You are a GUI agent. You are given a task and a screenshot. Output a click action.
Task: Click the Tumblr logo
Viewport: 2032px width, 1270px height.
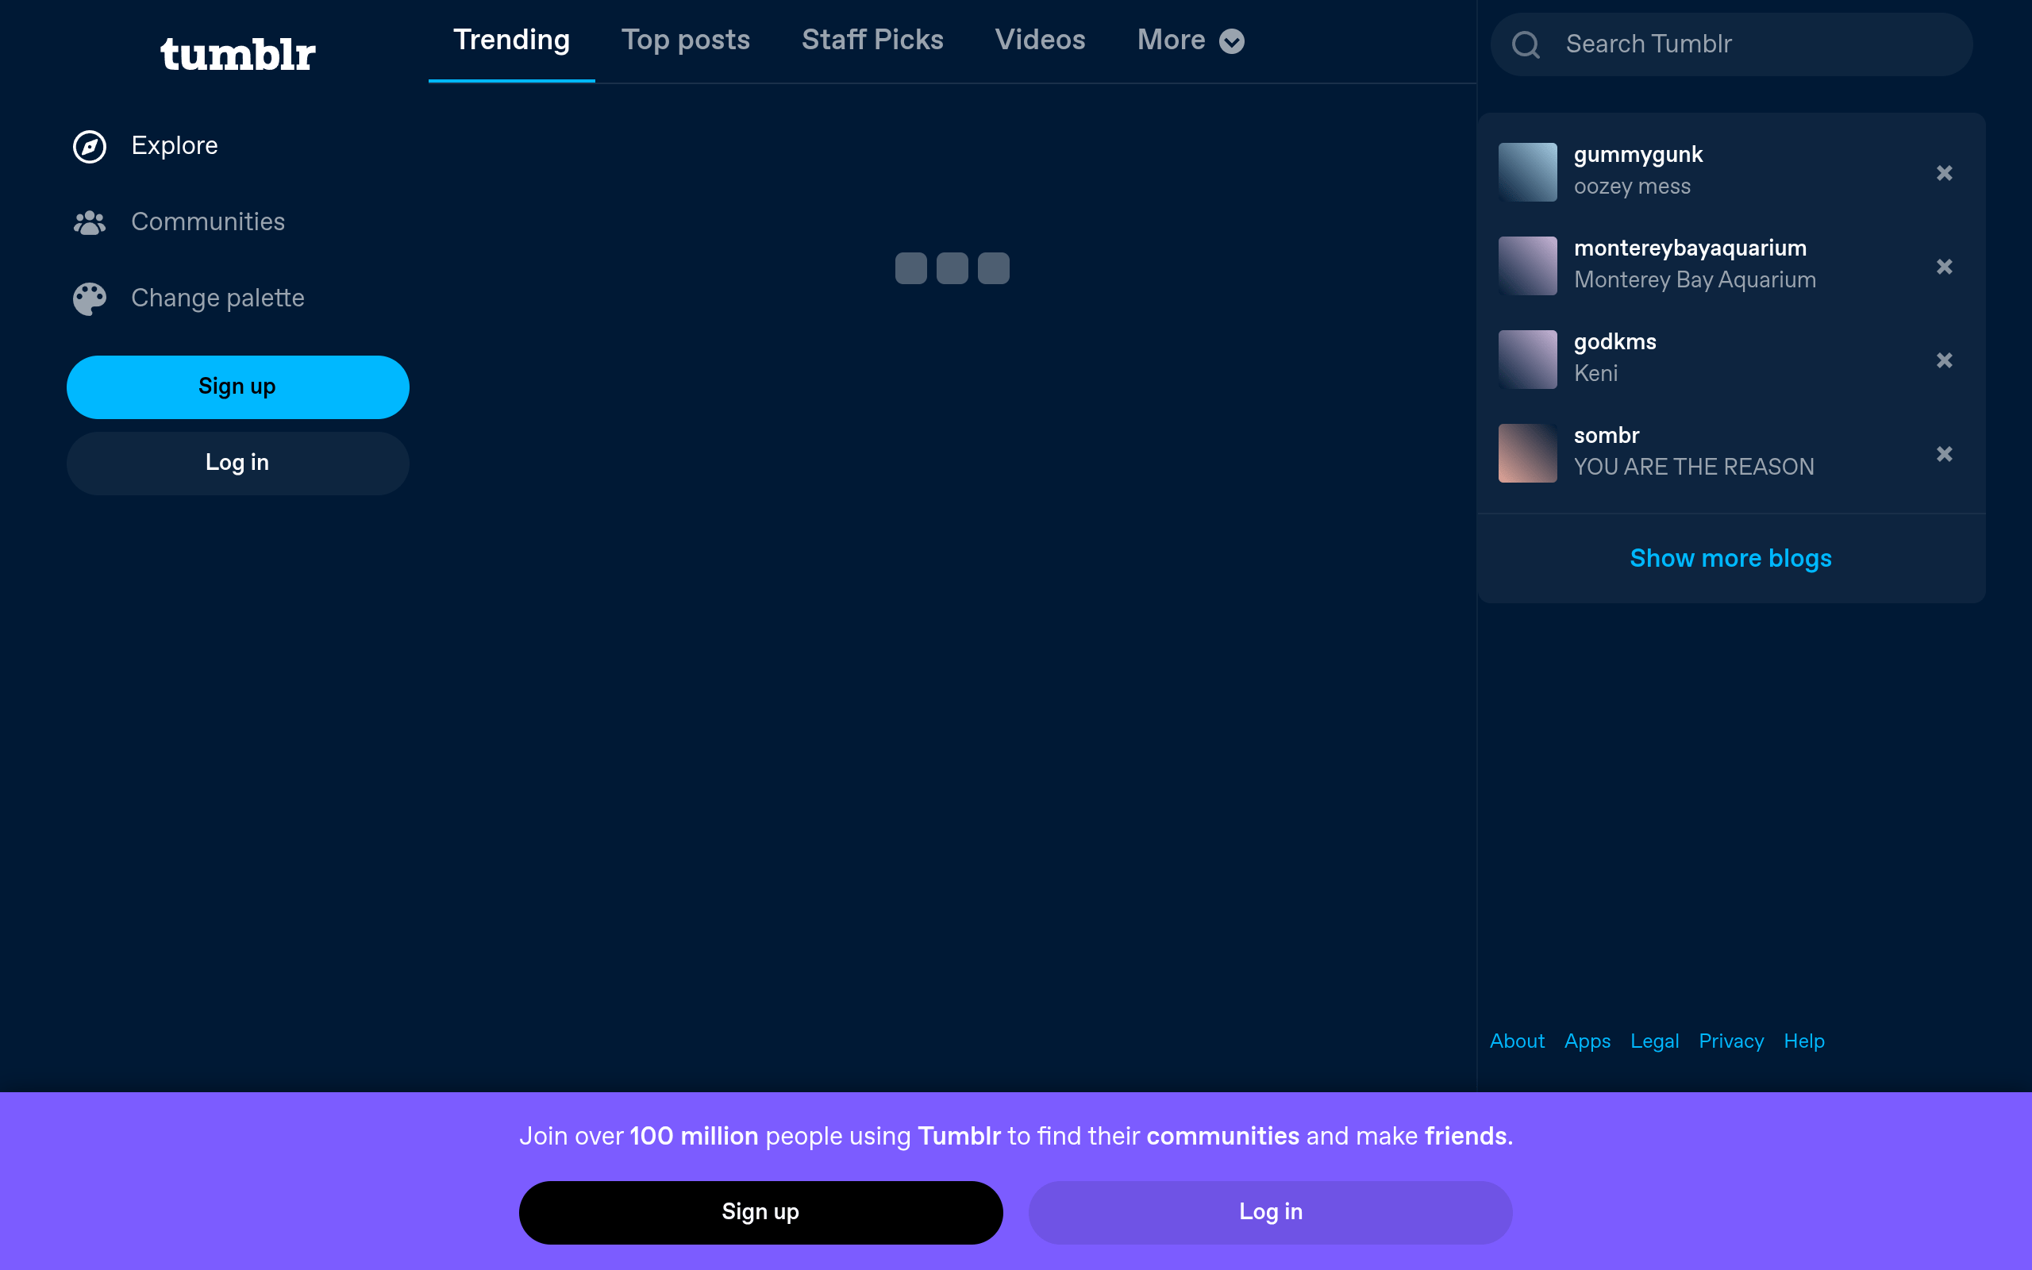click(237, 55)
